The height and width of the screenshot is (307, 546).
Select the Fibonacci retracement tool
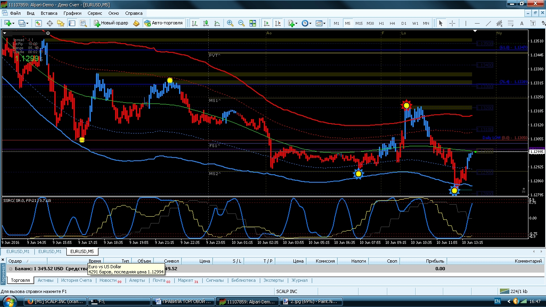(x=510, y=23)
